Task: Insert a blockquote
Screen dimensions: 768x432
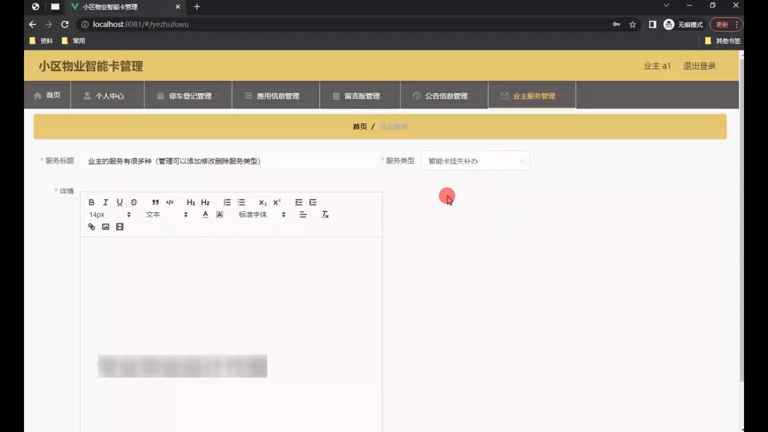Action: point(155,202)
